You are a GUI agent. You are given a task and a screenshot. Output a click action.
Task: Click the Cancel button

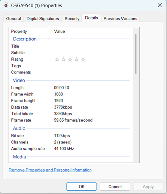(x=115, y=187)
